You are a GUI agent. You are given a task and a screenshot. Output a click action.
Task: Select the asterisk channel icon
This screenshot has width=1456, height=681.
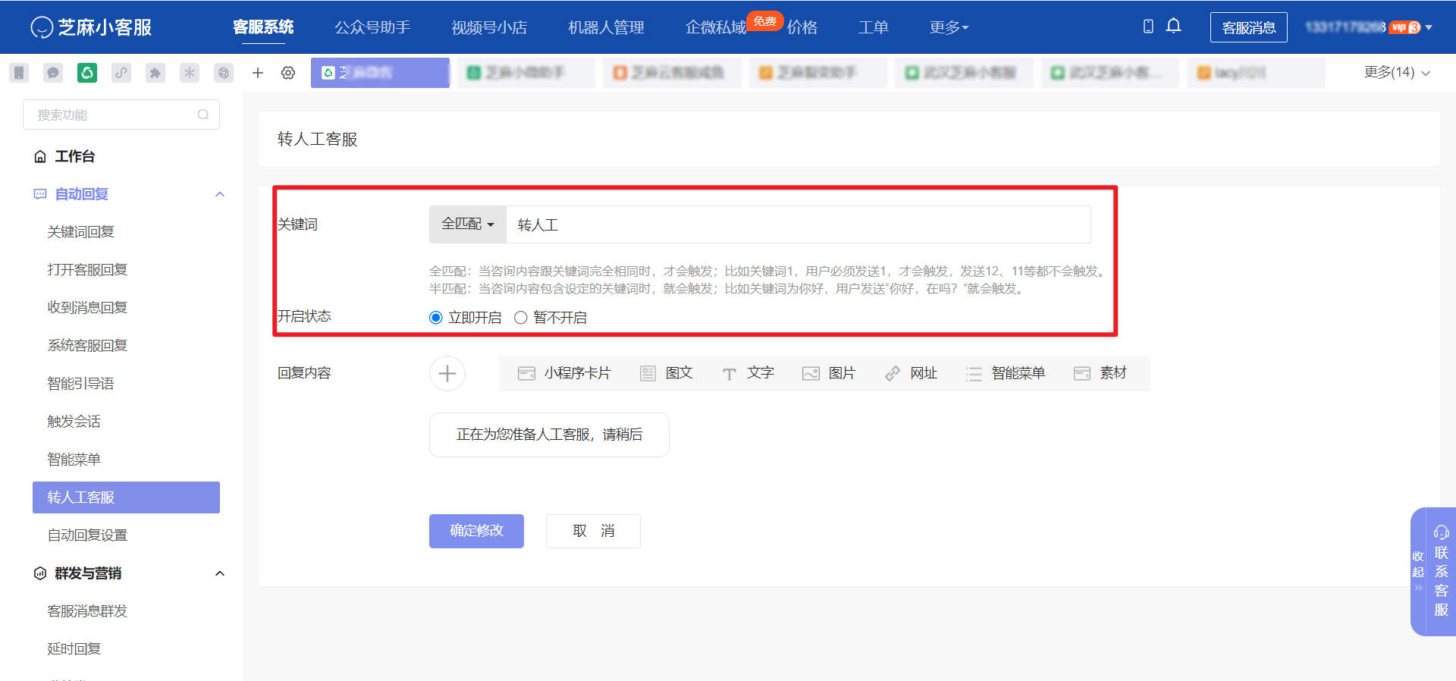point(190,73)
